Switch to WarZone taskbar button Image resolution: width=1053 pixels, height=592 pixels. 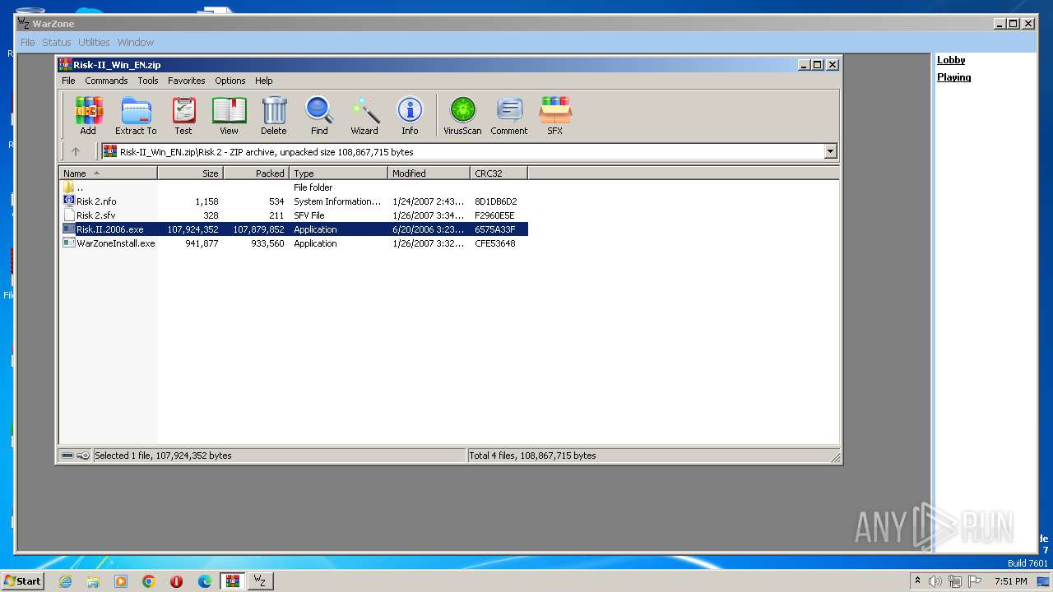coord(260,581)
